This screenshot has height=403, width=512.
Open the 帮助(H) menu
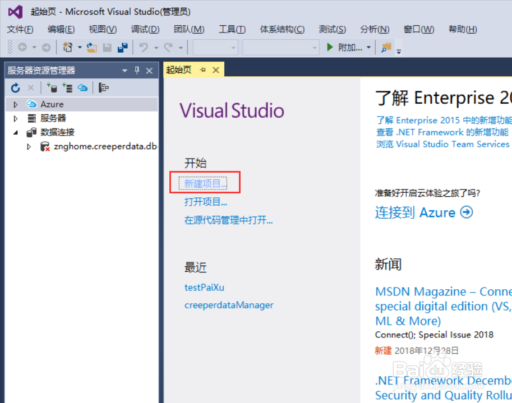(x=463, y=29)
